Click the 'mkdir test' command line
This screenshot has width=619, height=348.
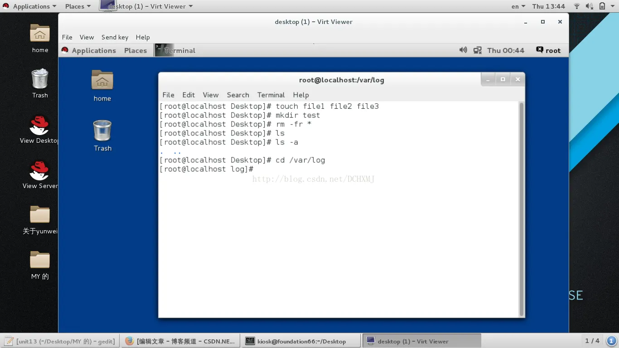point(240,115)
